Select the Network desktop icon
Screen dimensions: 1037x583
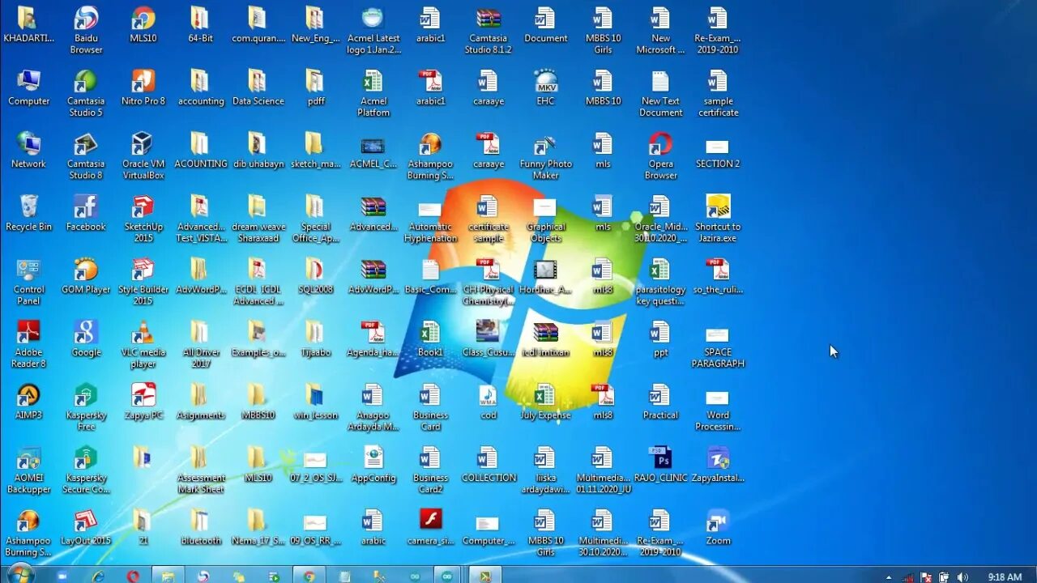29,150
